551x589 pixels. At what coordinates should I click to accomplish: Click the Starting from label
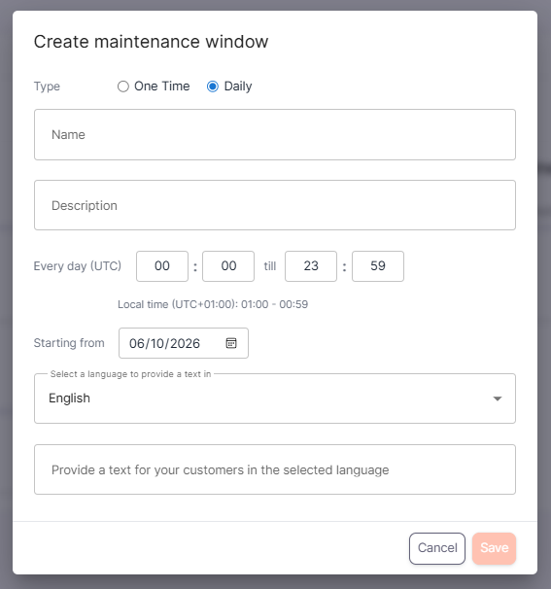click(x=69, y=343)
